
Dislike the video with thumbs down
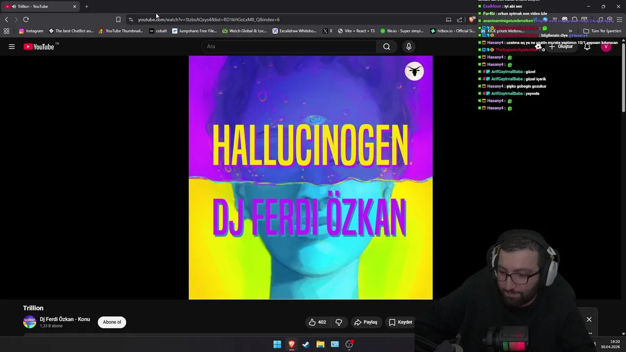point(339,322)
